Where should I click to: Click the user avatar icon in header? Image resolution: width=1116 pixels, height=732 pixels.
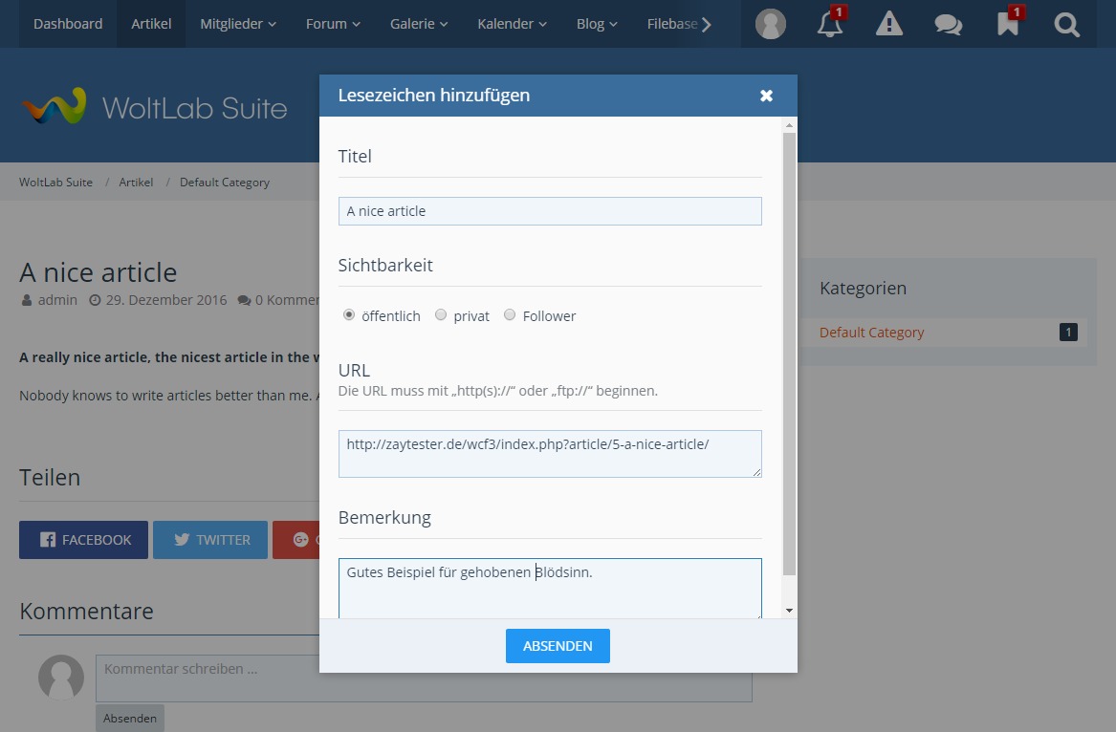770,25
